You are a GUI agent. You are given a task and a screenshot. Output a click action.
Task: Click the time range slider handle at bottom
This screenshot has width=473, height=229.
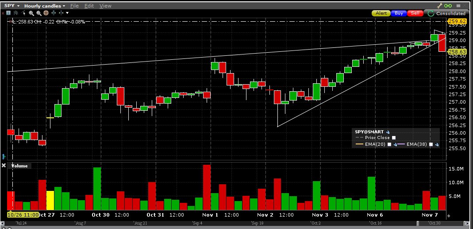pos(418,223)
